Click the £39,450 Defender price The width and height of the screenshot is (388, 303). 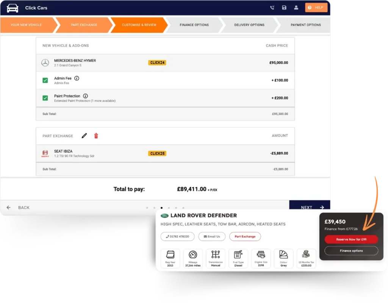(335, 222)
